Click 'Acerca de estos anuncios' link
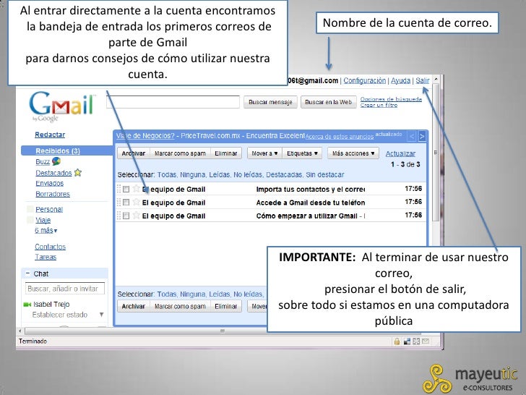 (340, 137)
